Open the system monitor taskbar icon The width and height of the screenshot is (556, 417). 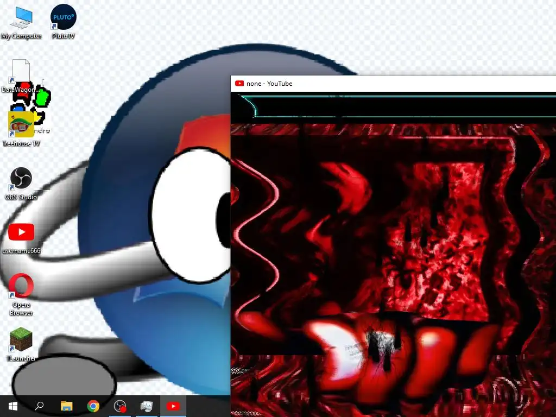[147, 406]
